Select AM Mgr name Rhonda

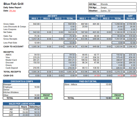[104, 4]
